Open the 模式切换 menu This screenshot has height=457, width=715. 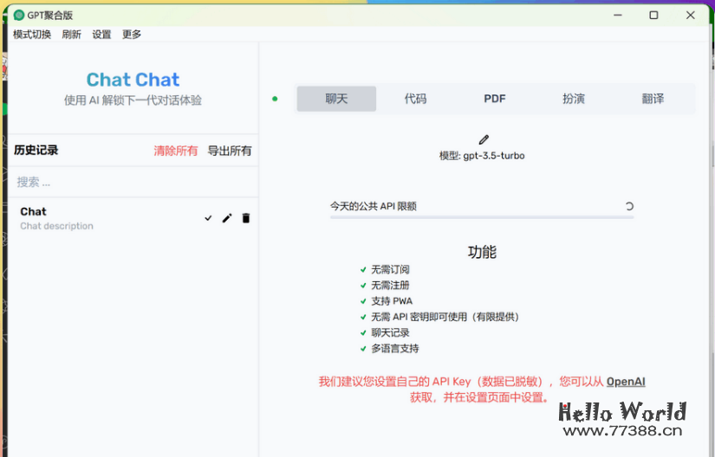tap(32, 35)
